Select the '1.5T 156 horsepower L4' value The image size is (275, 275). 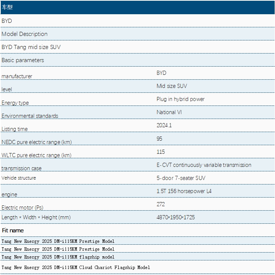(x=184, y=191)
